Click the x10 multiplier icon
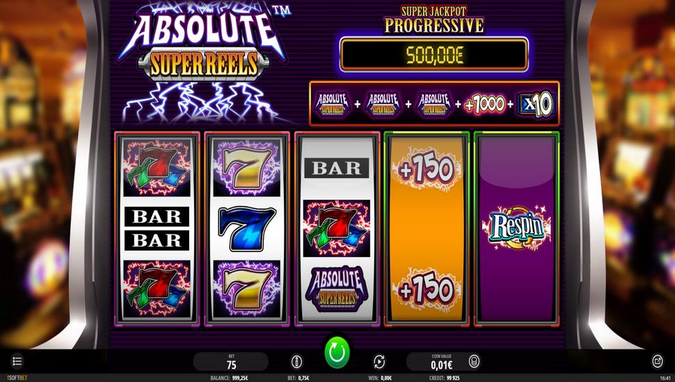 [536, 104]
